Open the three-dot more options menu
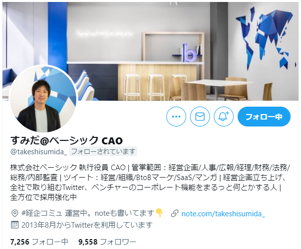 [x=176, y=117]
